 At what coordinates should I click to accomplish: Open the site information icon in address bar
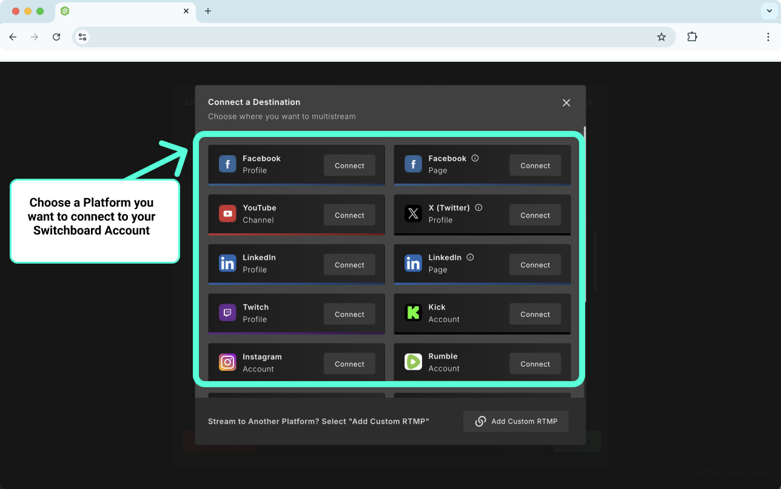pyautogui.click(x=82, y=37)
